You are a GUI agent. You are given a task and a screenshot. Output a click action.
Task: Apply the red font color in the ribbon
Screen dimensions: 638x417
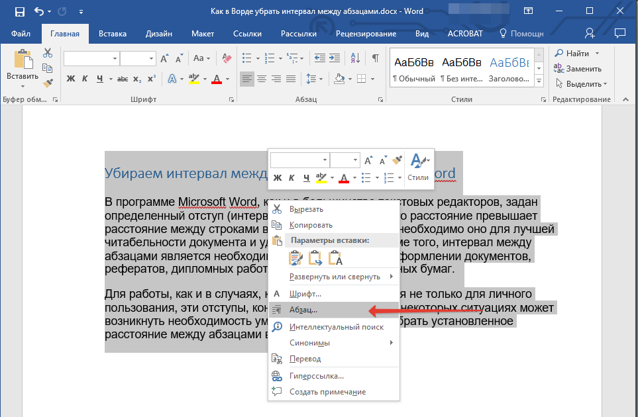click(x=216, y=79)
